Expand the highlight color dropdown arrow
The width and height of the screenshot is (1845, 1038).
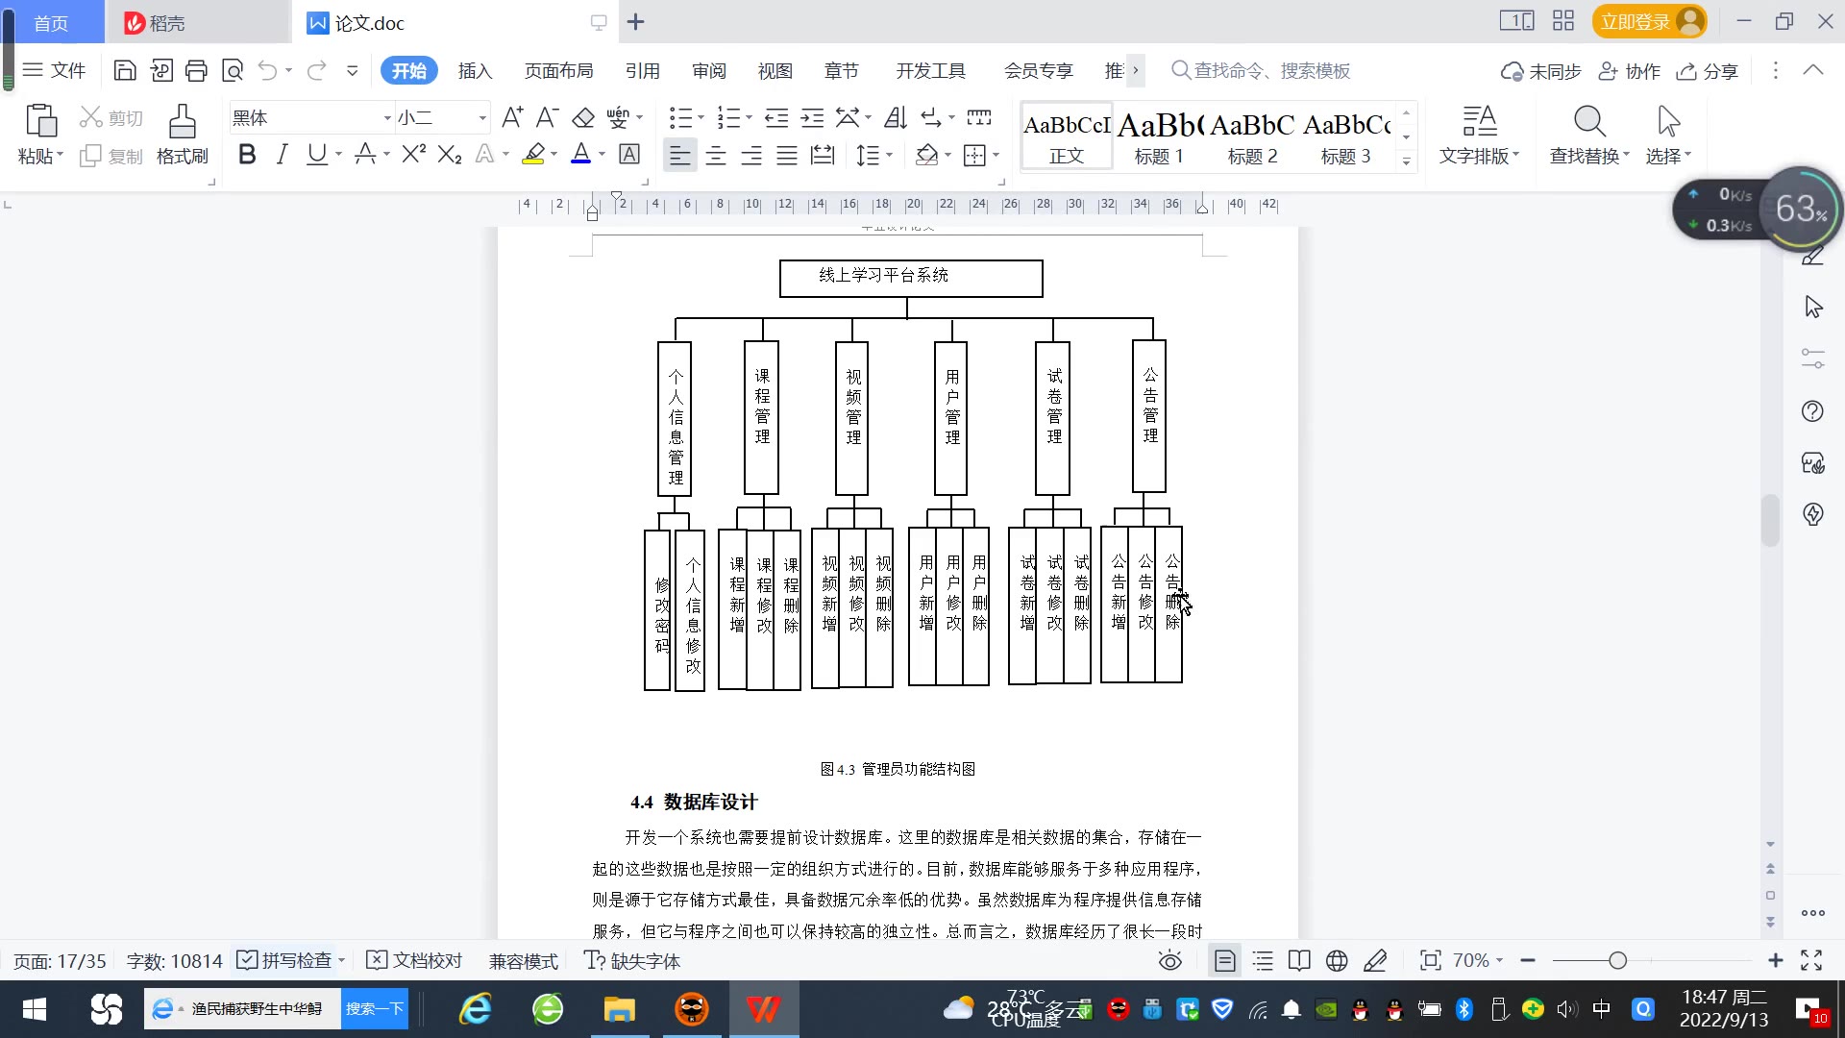[x=553, y=155]
